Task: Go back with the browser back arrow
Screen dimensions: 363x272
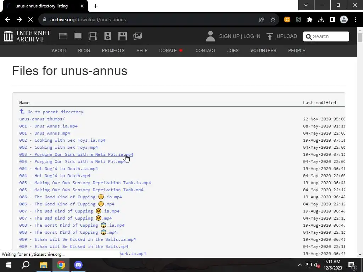Action: tap(8, 20)
